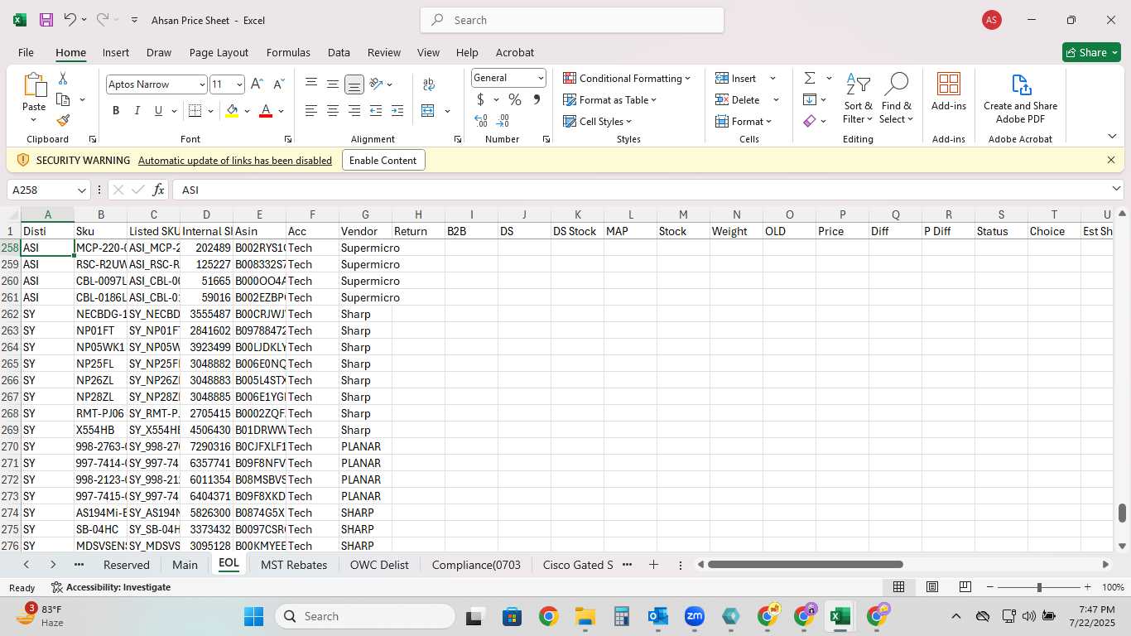Viewport: 1131px width, 636px height.
Task: Click the Enable Content button
Action: tap(383, 160)
